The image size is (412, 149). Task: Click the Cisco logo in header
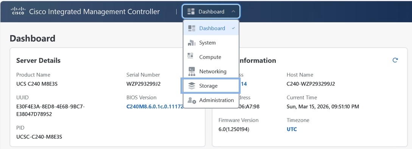18,11
